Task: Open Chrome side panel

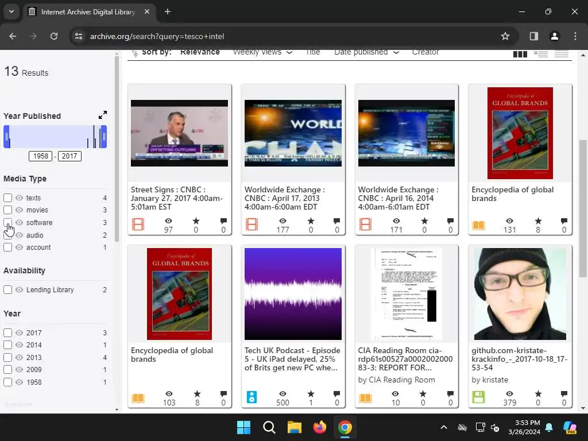Action: pos(533,36)
